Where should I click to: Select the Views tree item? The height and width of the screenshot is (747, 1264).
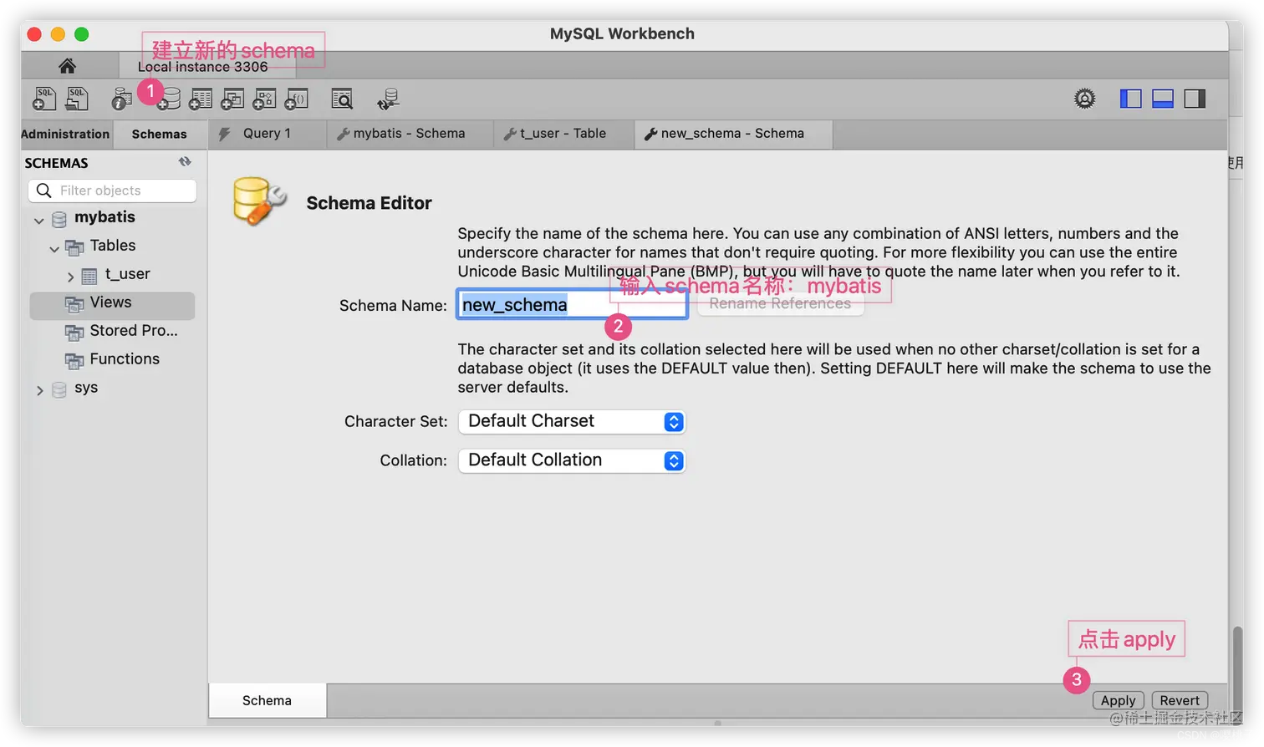[x=112, y=305]
